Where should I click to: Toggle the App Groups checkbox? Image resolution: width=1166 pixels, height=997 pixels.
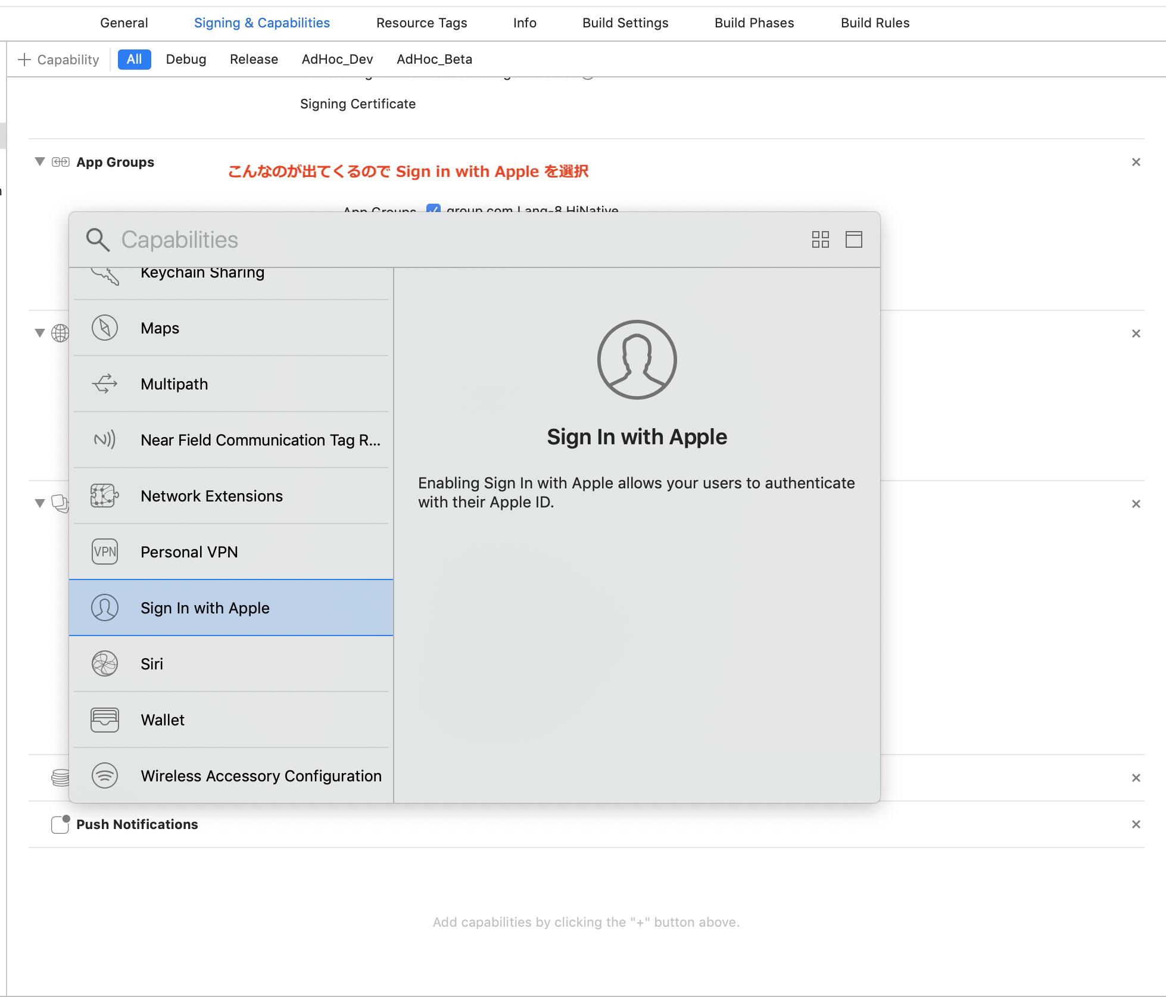click(x=434, y=208)
